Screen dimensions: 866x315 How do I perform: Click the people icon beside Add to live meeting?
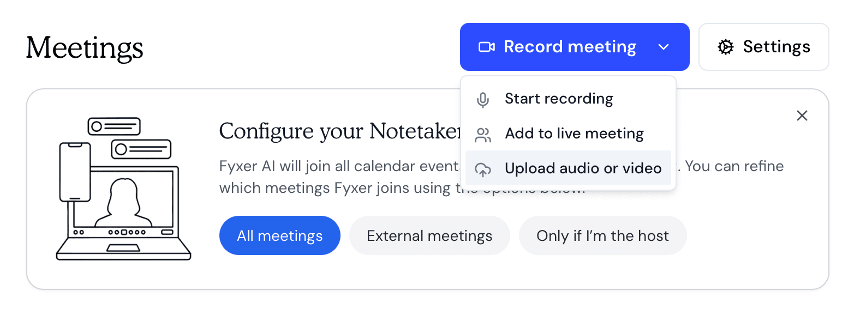483,134
